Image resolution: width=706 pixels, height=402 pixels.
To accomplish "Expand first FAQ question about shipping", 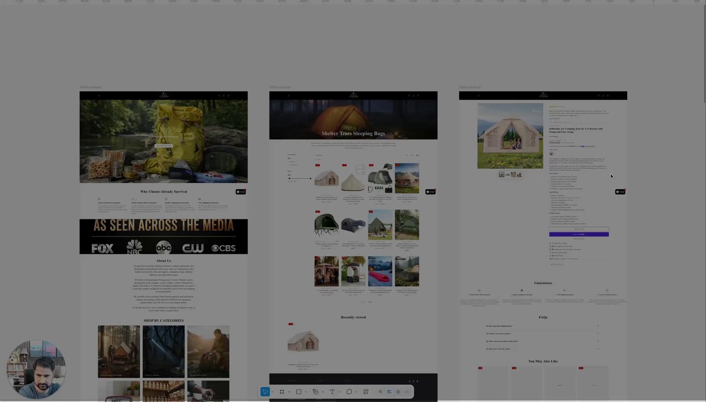I will pyautogui.click(x=543, y=326).
